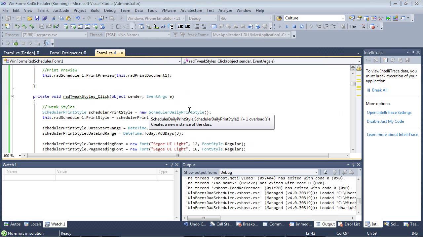The height and width of the screenshot is (237, 423).
Task: Click the Copy icon in toolbar
Action: pyautogui.click(x=61, y=18)
